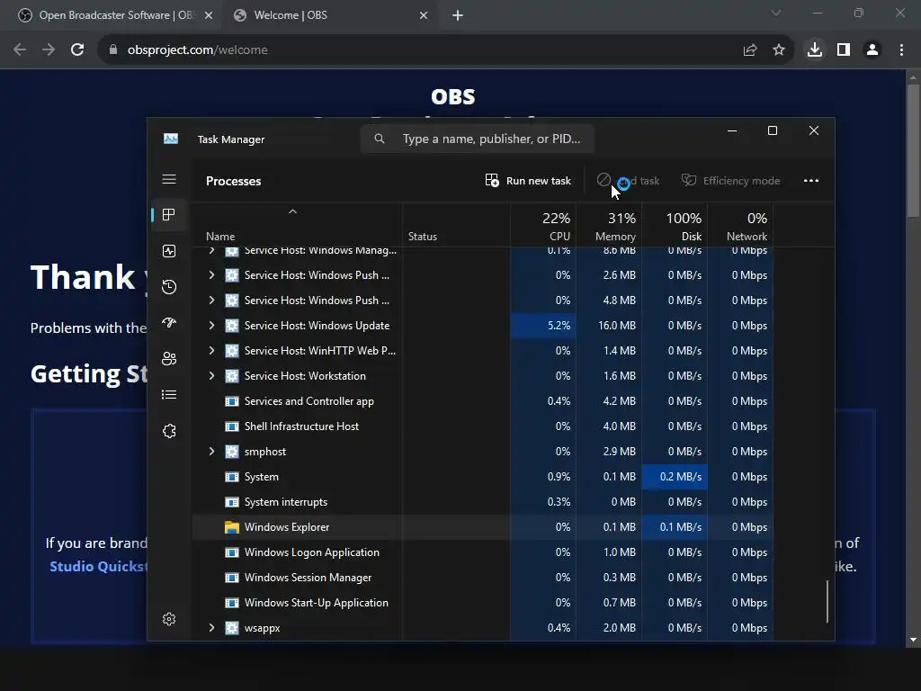This screenshot has width=921, height=691.
Task: Open Services page in Task Manager sidebar
Action: click(x=168, y=431)
